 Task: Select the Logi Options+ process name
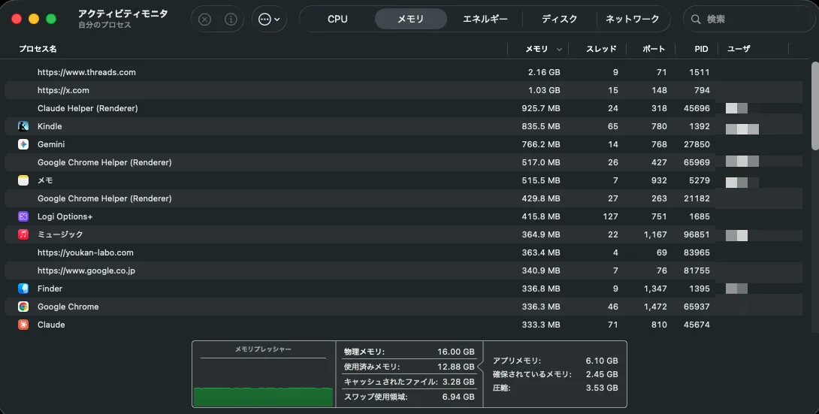[65, 216]
